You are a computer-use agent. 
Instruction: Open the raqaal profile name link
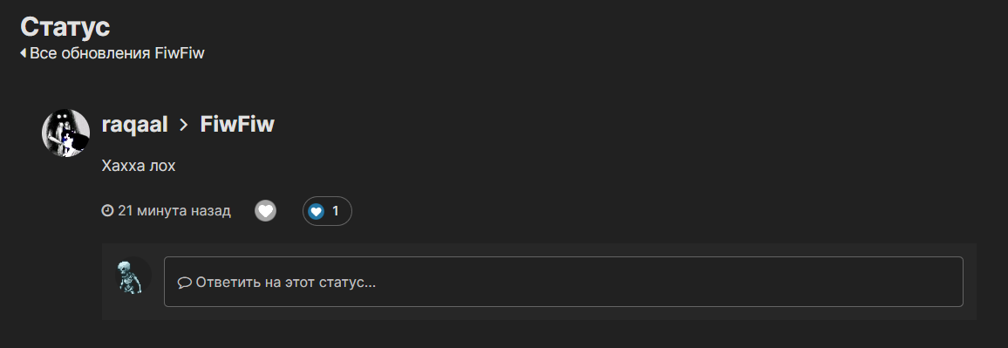(x=135, y=124)
